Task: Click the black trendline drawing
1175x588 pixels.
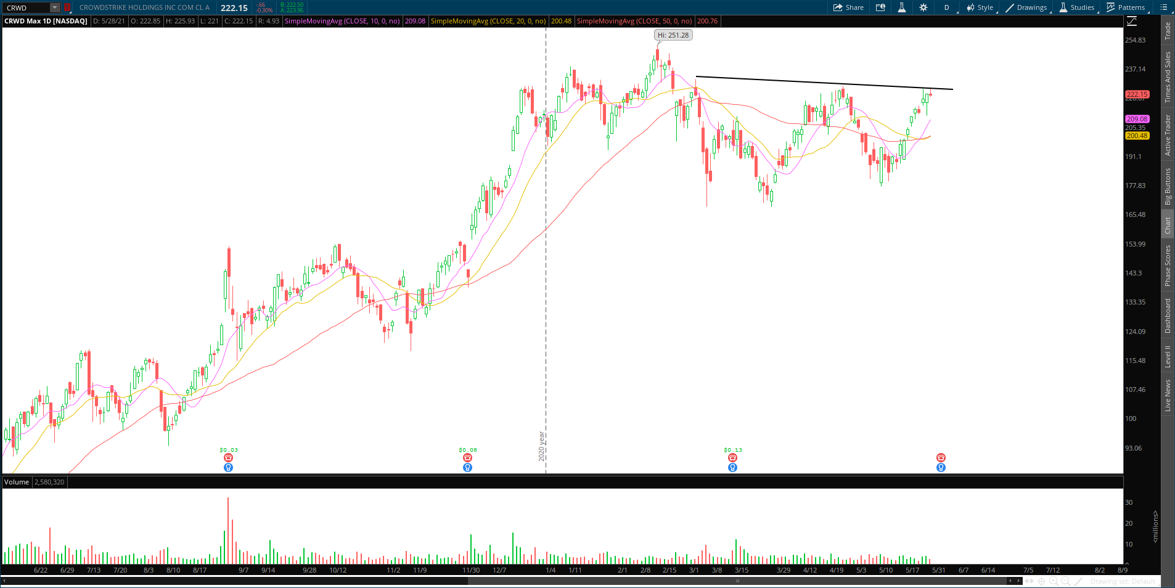Action: click(824, 83)
